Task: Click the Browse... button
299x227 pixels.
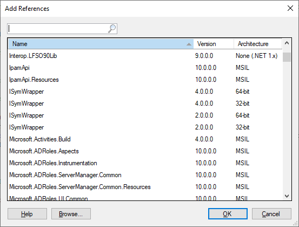Action: tap(71, 214)
